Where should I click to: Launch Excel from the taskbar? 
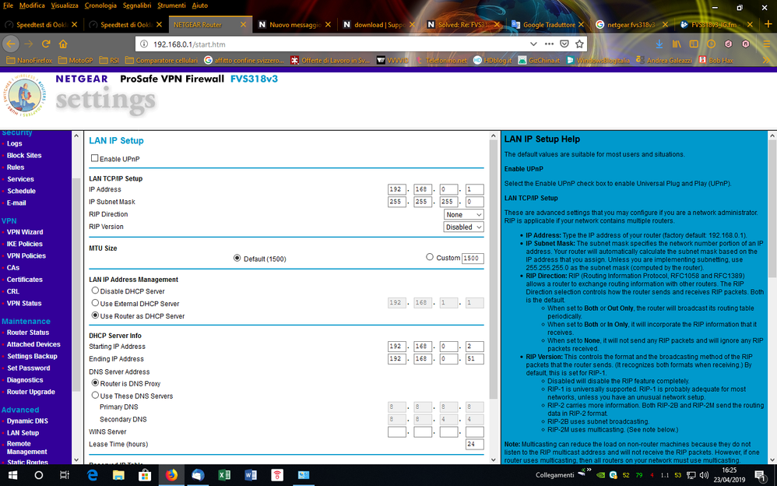[x=223, y=475]
